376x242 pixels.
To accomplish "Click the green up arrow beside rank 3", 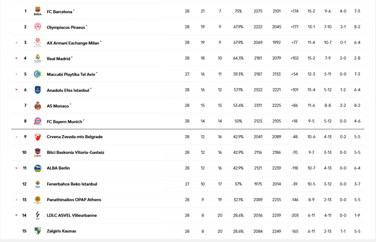I will tap(16, 43).
